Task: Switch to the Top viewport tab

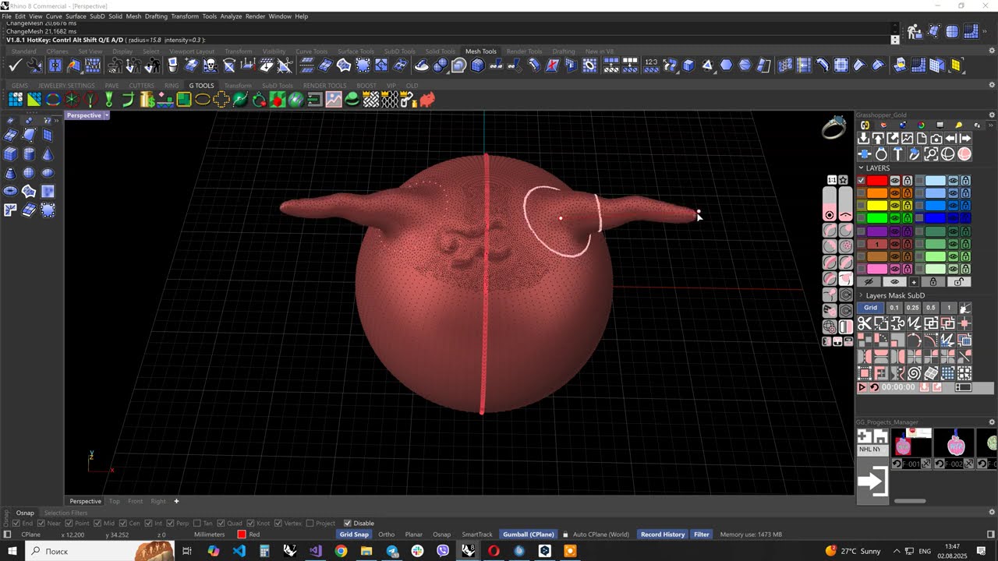Action: (115, 501)
